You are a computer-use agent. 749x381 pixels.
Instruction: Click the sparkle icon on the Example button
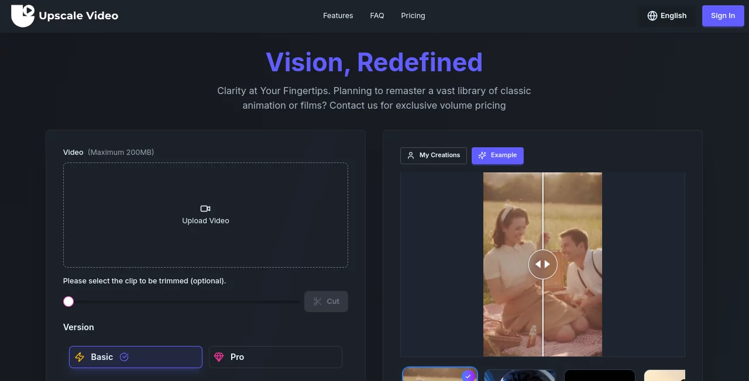click(482, 155)
